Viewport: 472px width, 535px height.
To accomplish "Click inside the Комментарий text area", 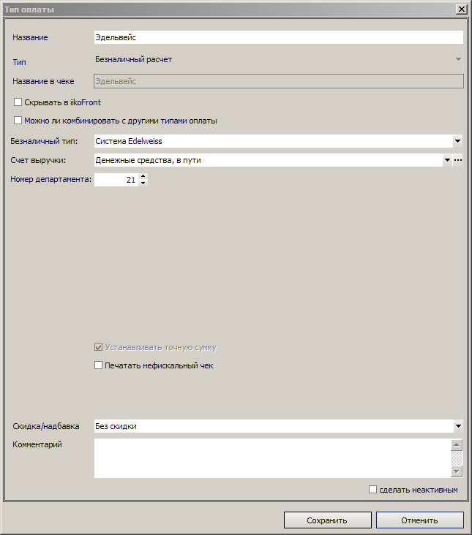I will pos(272,458).
